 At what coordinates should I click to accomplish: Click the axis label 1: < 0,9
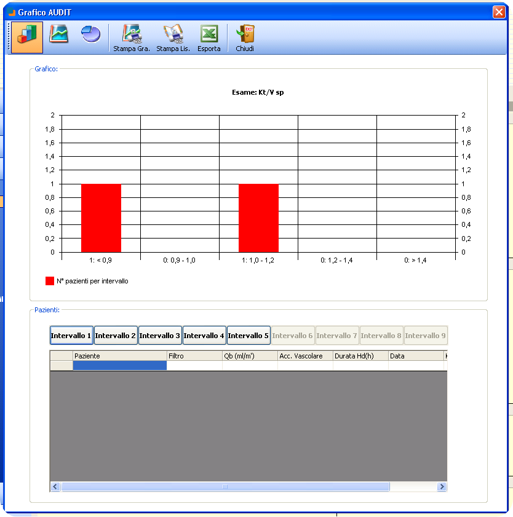[101, 260]
